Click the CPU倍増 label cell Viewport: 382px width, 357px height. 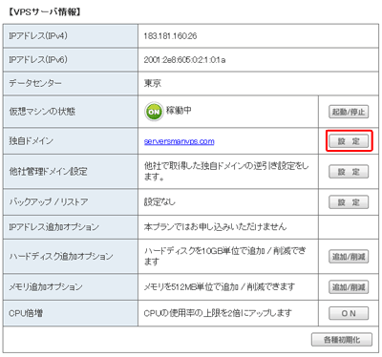71,313
